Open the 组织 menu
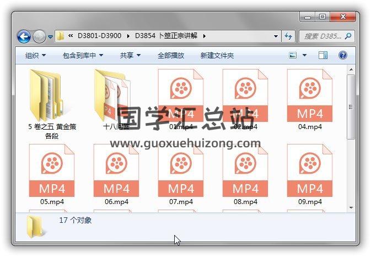This screenshot has height=257, width=371. (x=35, y=56)
